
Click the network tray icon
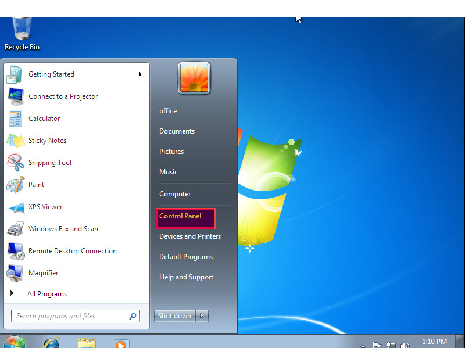coord(391,345)
